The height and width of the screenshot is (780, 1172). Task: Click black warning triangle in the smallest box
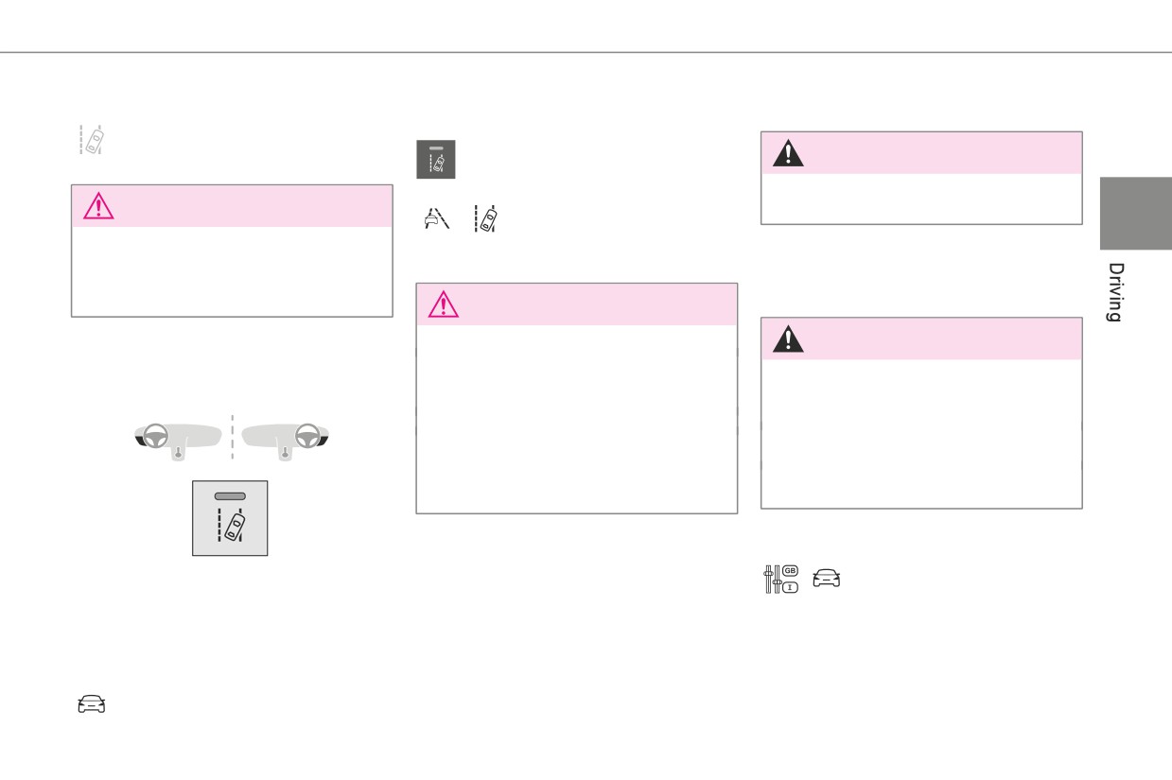[x=788, y=152]
